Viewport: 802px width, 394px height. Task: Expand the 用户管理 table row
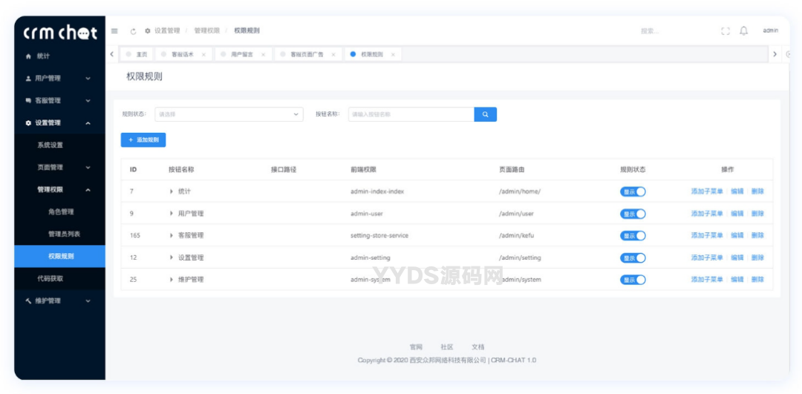click(x=172, y=214)
